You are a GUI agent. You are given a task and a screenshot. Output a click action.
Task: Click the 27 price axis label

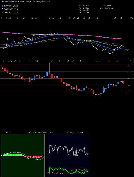click(x=128, y=92)
